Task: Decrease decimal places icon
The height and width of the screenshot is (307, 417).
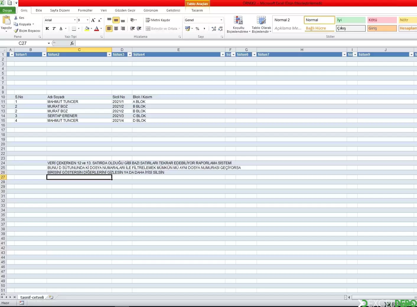Action: [220, 29]
